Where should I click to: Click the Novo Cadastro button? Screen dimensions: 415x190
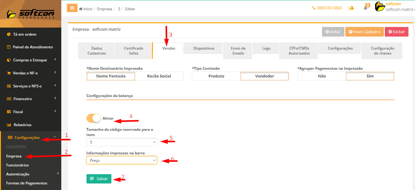364,32
